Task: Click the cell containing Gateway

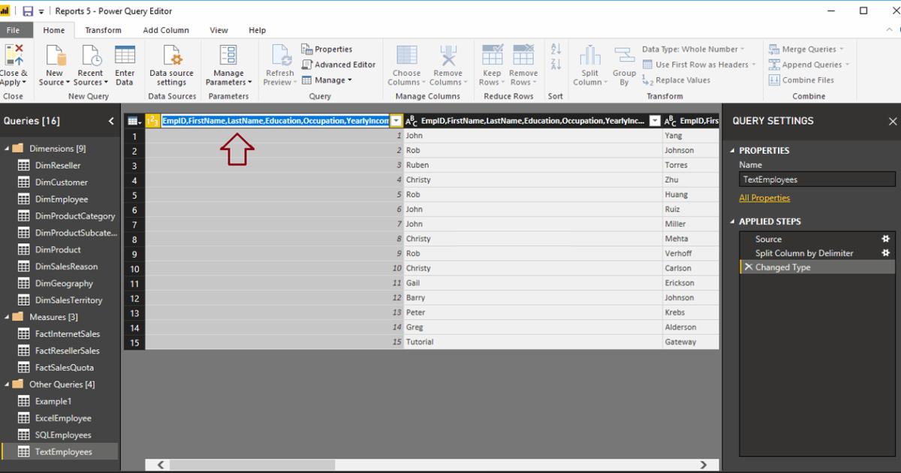Action: (x=691, y=342)
